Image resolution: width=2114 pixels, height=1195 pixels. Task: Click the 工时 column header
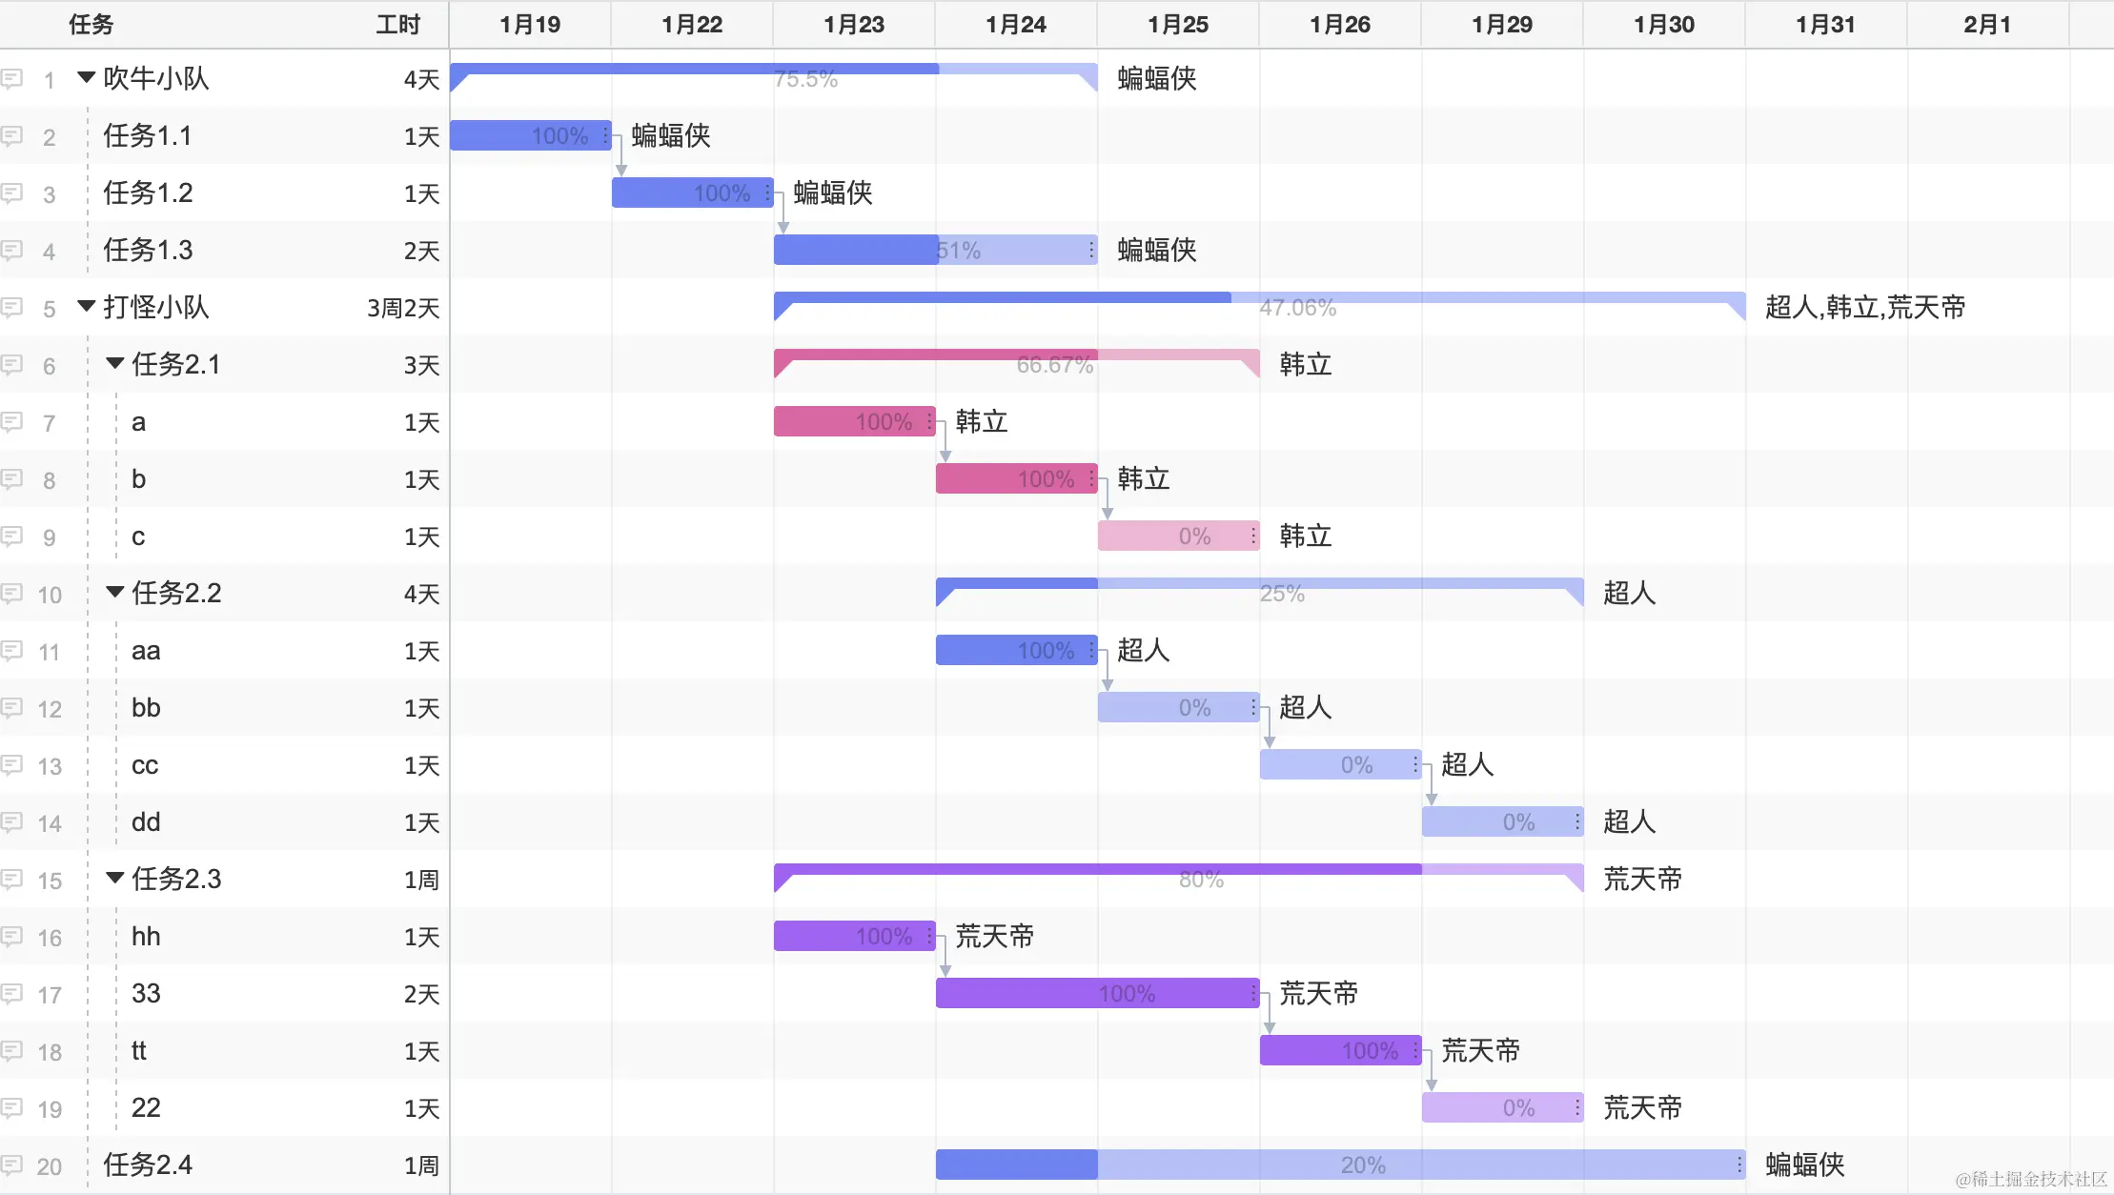(397, 25)
